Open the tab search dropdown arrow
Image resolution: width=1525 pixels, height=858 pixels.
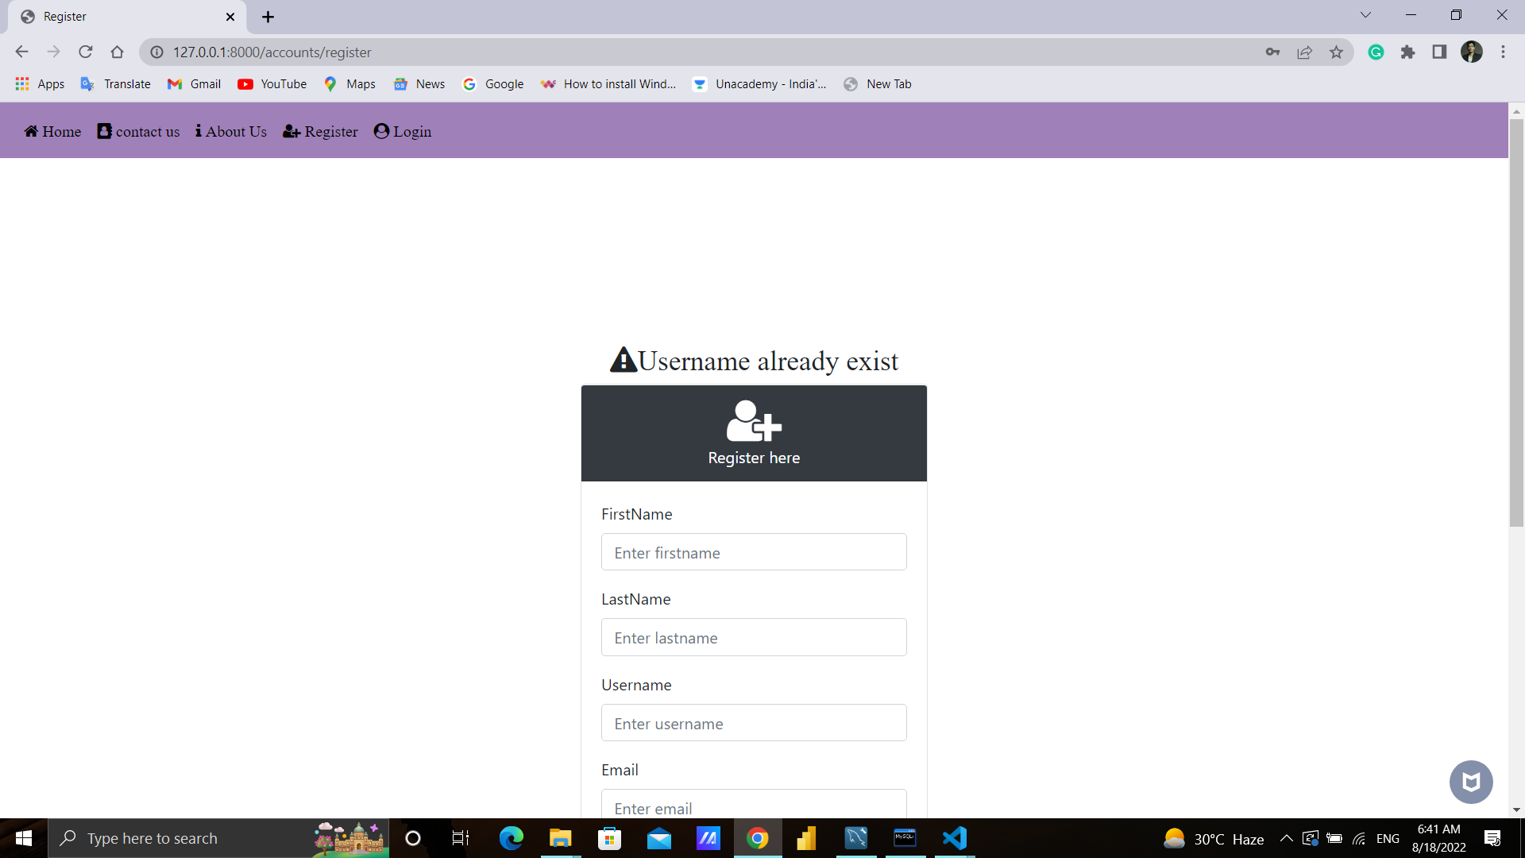click(x=1365, y=15)
